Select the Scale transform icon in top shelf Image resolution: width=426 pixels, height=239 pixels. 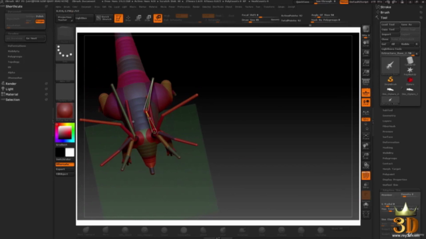tap(148, 18)
